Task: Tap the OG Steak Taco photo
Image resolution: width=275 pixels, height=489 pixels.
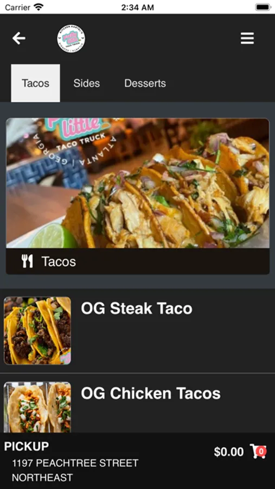Action: coord(37,330)
